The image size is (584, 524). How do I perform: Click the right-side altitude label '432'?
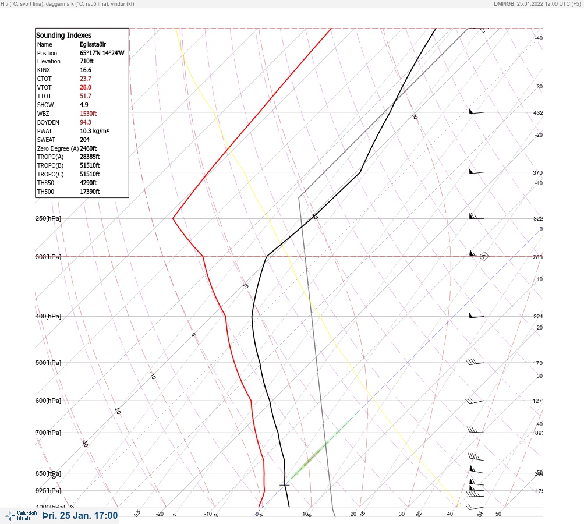[x=538, y=113]
